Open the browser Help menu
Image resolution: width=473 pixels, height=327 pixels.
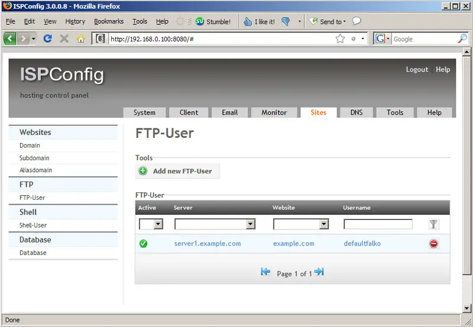point(162,21)
